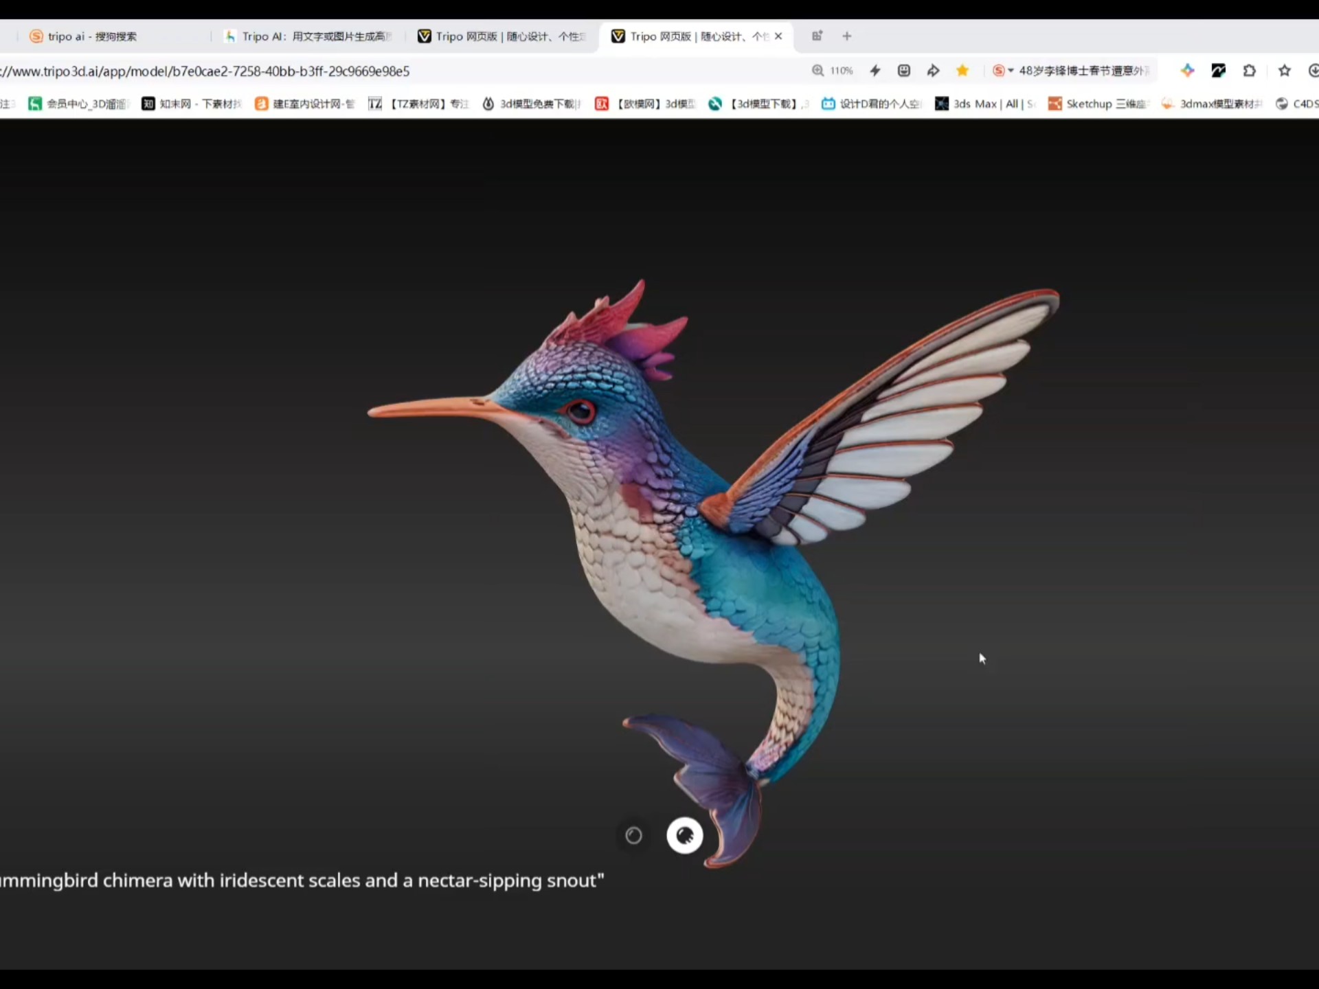Click the share arrow icon in address bar
The height and width of the screenshot is (989, 1319).
coord(933,71)
